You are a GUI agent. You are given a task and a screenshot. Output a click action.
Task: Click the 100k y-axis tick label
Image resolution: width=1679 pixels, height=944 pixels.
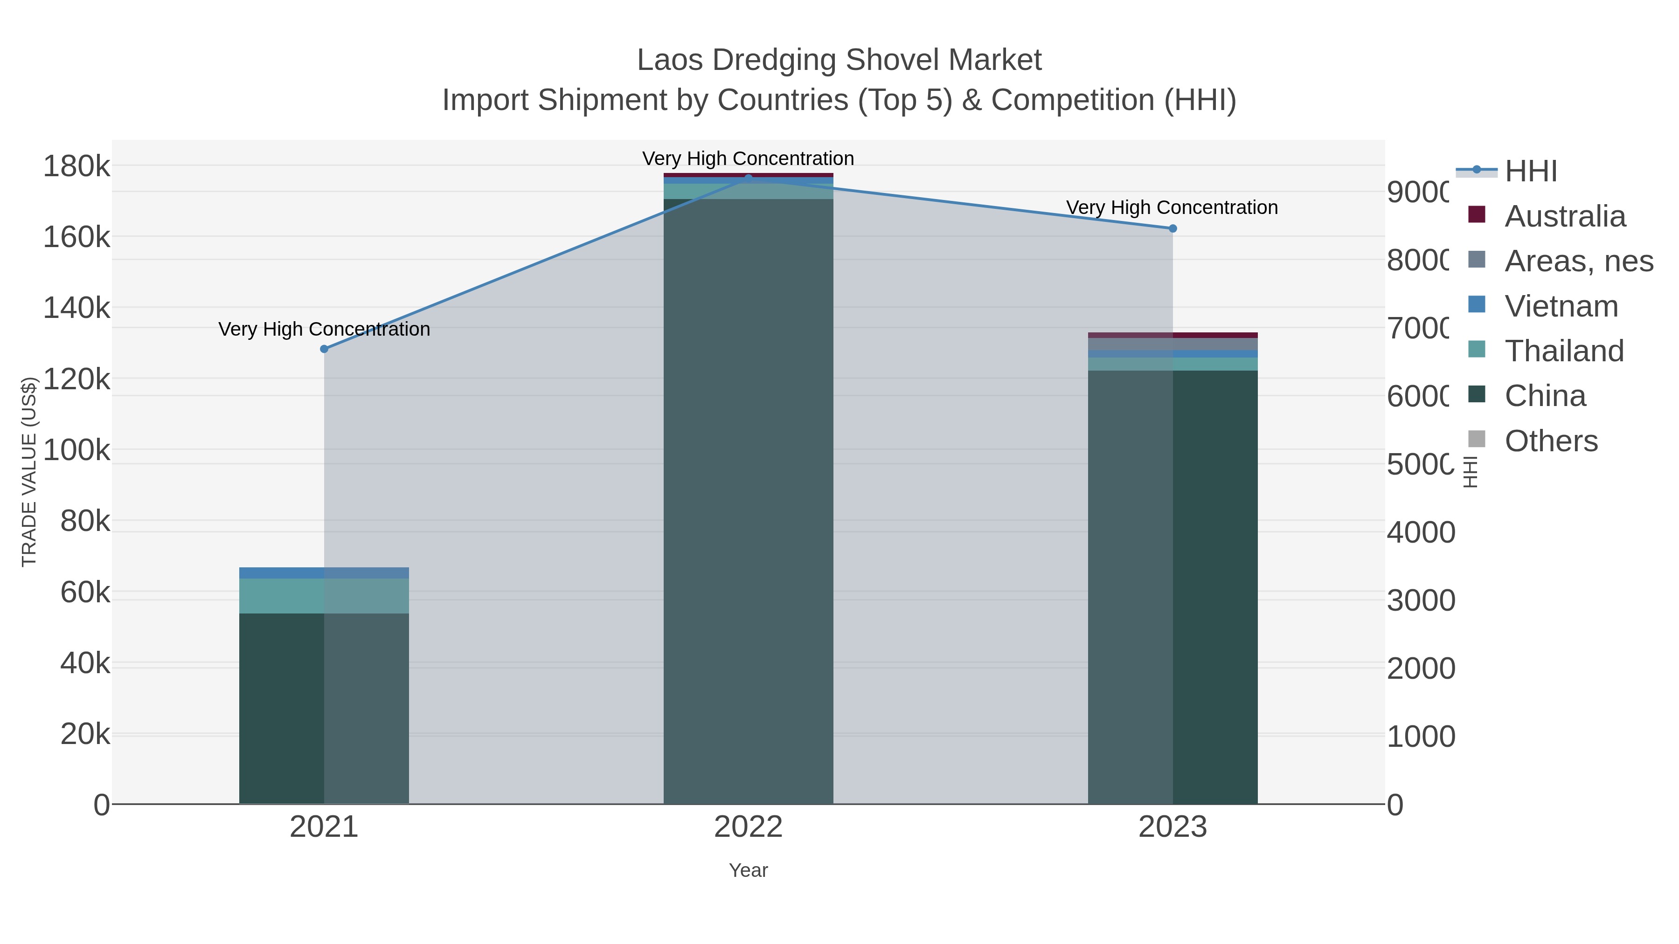(77, 450)
